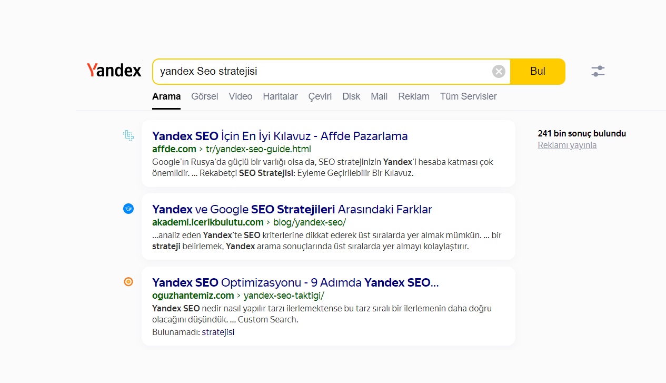Go to the Disk service
Screen dimensions: 666x383
click(x=351, y=96)
